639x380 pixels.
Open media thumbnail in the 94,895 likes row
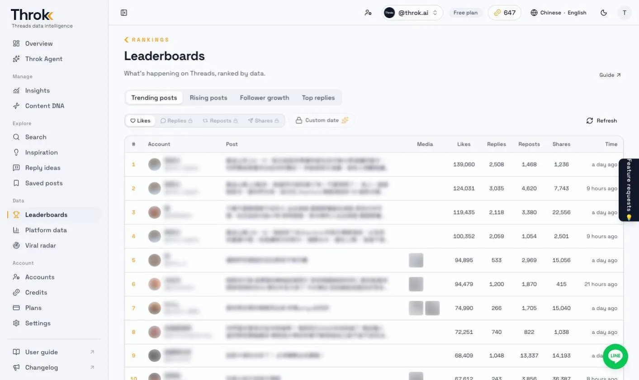(416, 260)
